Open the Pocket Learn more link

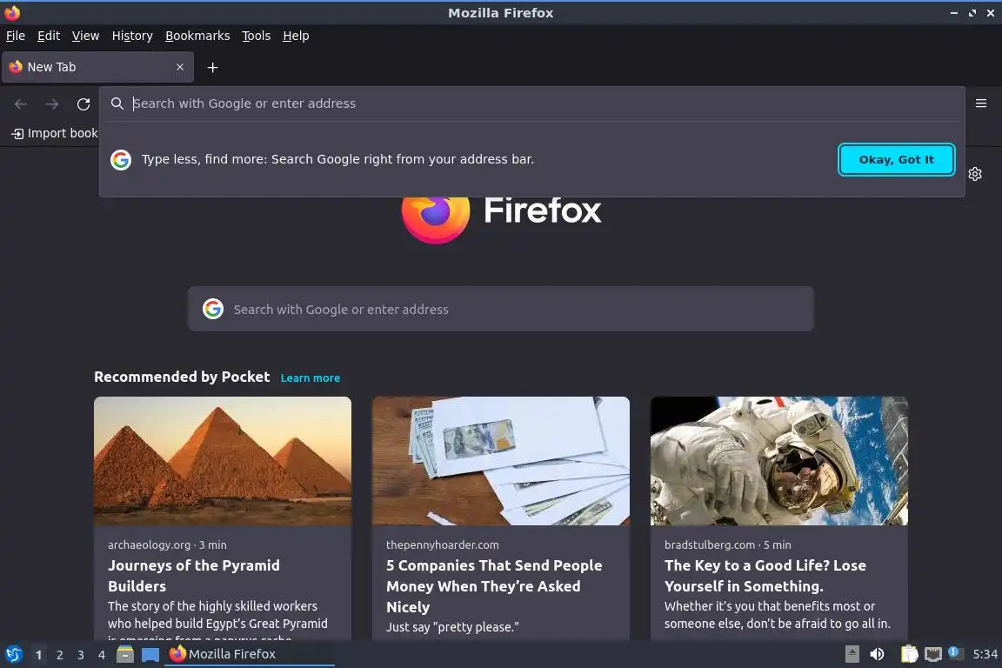click(310, 378)
